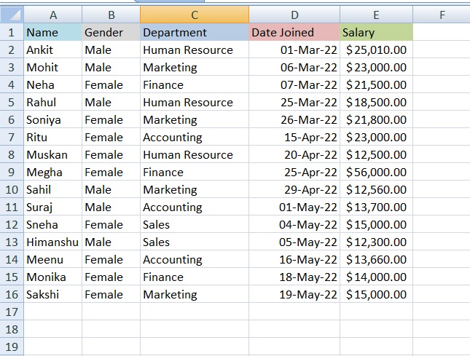Click the green Salary header cell
Image resolution: width=470 pixels, height=356 pixels.
tap(376, 32)
